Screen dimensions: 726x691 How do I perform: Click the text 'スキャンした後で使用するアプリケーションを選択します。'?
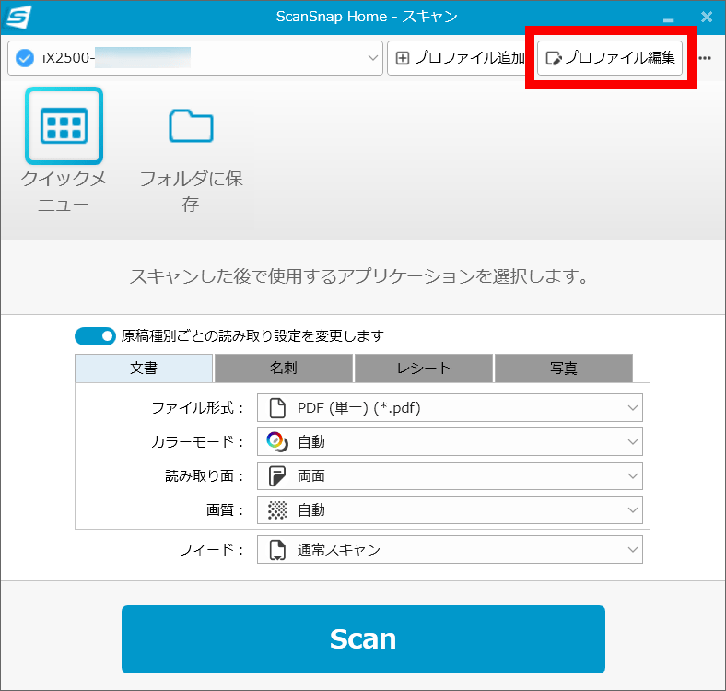point(358,276)
